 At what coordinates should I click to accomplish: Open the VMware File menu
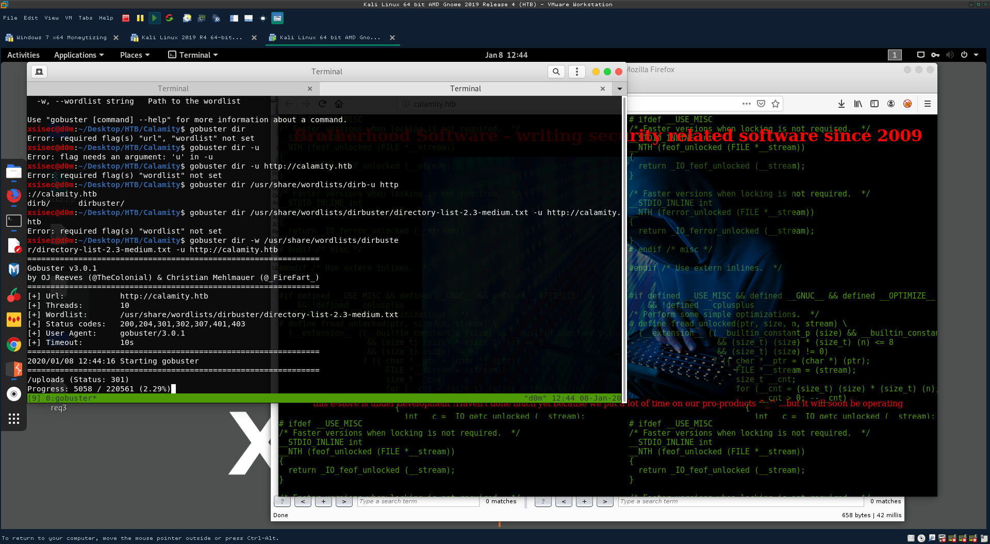10,18
